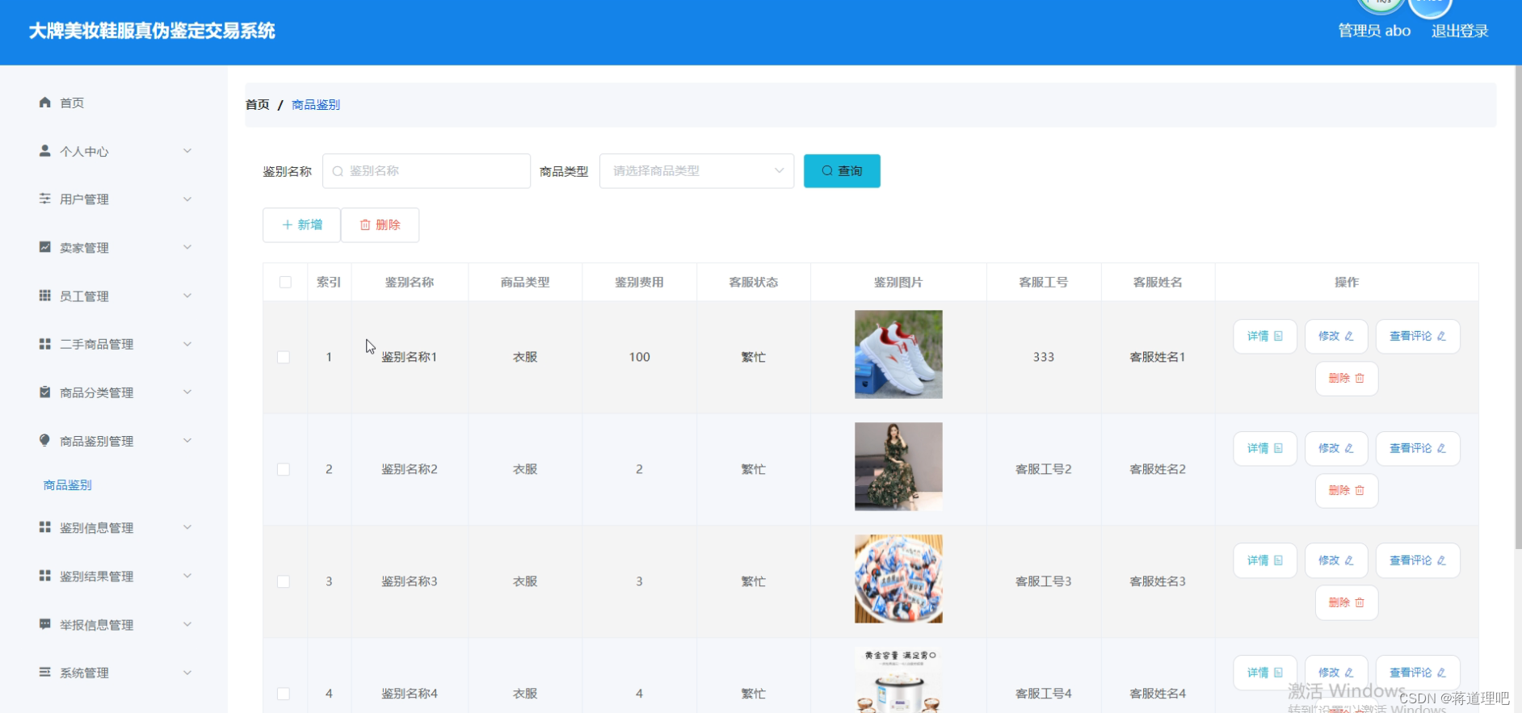Click the plus icon on 新增 button
Image resolution: width=1522 pixels, height=713 pixels.
tap(287, 225)
